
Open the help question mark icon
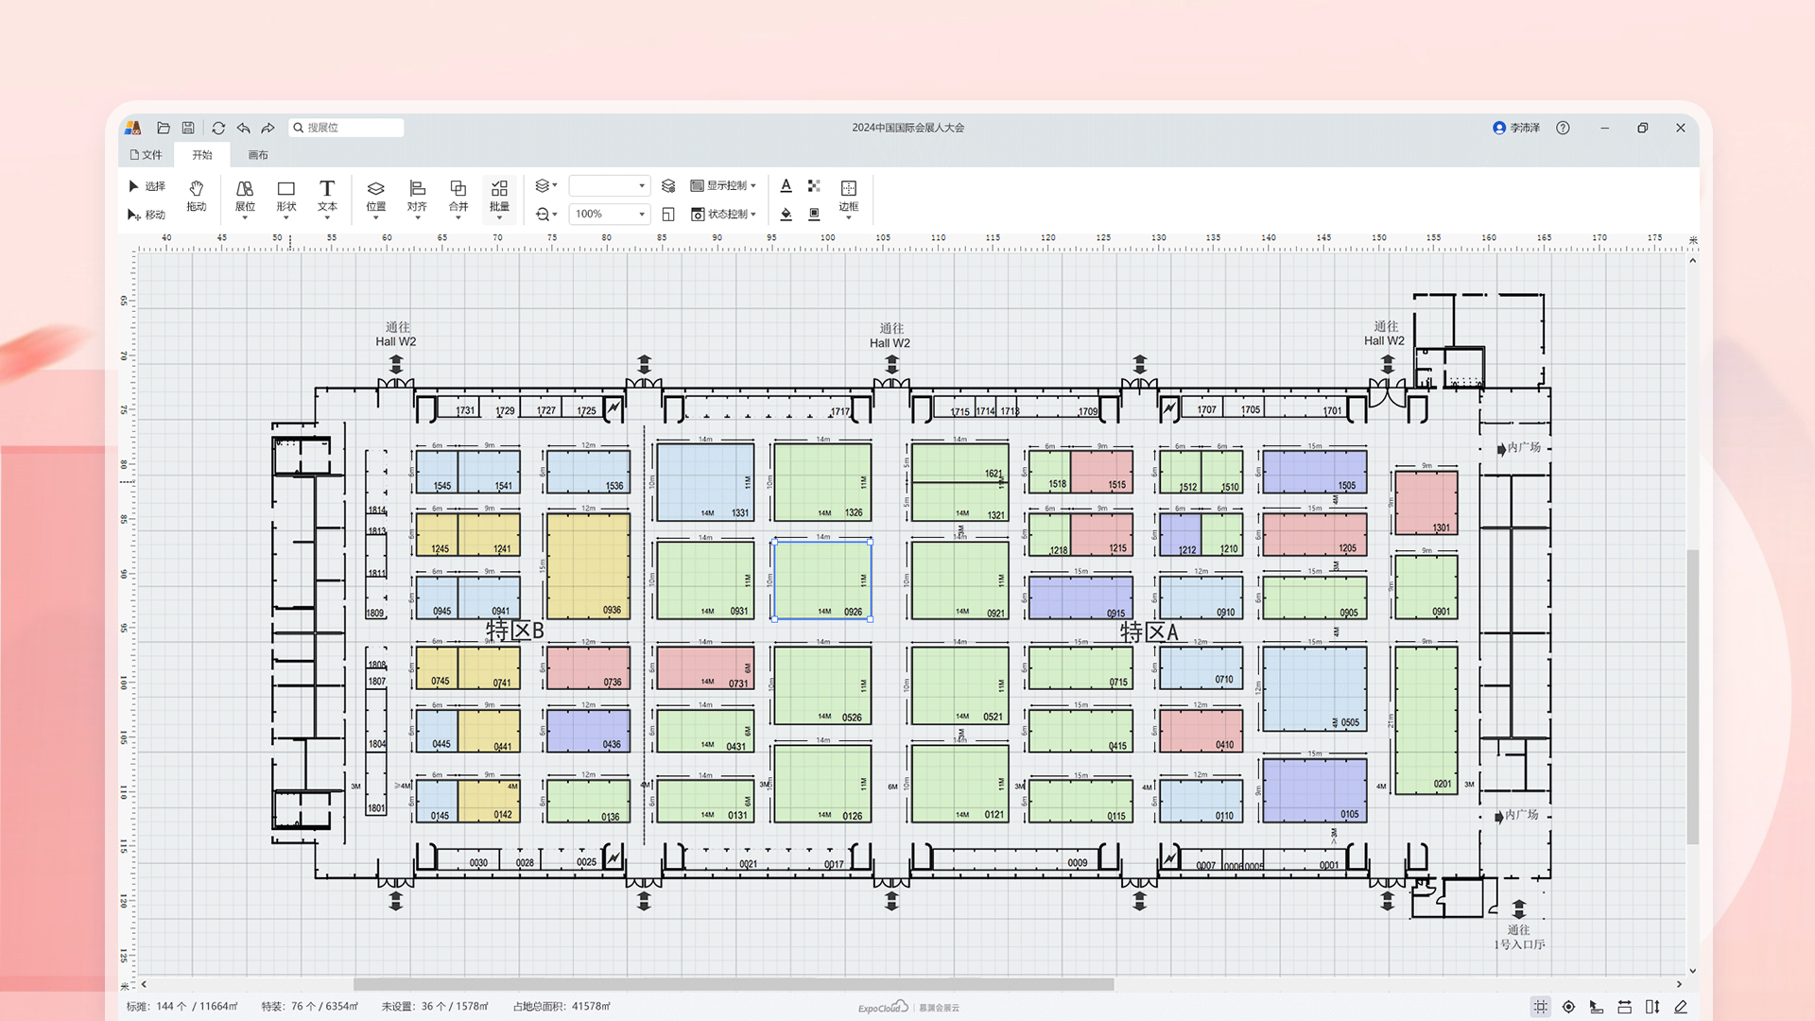[1563, 128]
